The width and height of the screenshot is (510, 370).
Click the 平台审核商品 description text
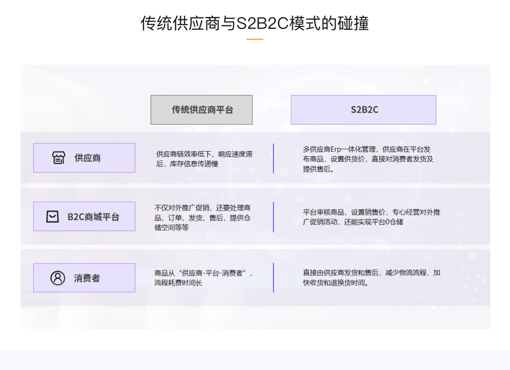(x=371, y=217)
